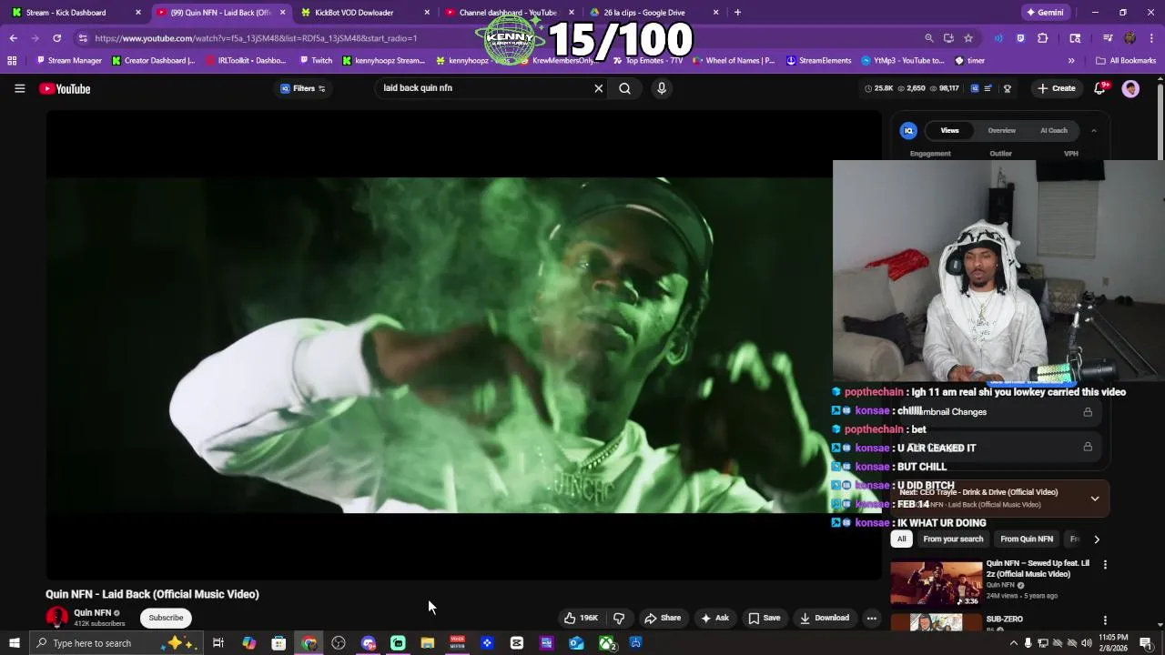
Task: Close the Quin NFN Laid Back browser tab
Action: [x=282, y=13]
